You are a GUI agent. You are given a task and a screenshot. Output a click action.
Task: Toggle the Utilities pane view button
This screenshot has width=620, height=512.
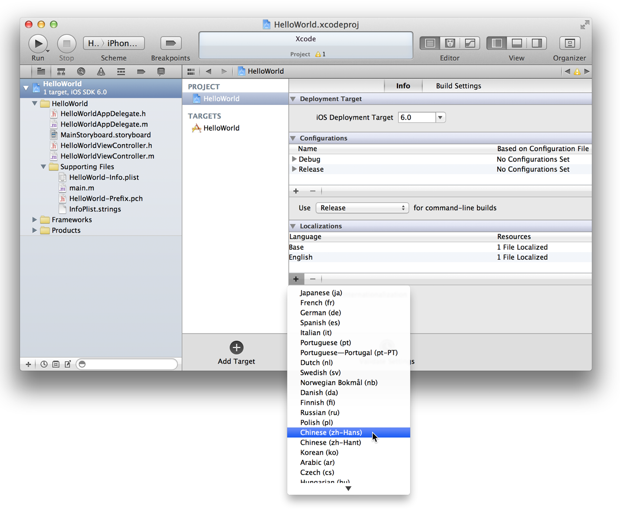[x=536, y=43]
